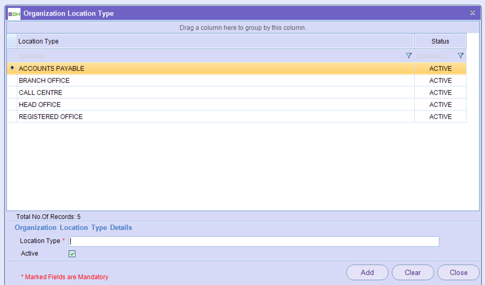485x285 pixels.
Task: Close the Organization Location Type window
Action: [x=472, y=13]
